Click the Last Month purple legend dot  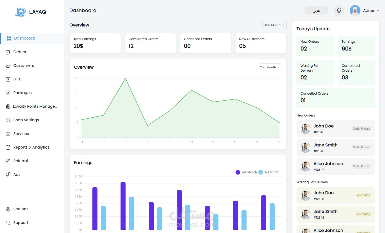point(238,172)
